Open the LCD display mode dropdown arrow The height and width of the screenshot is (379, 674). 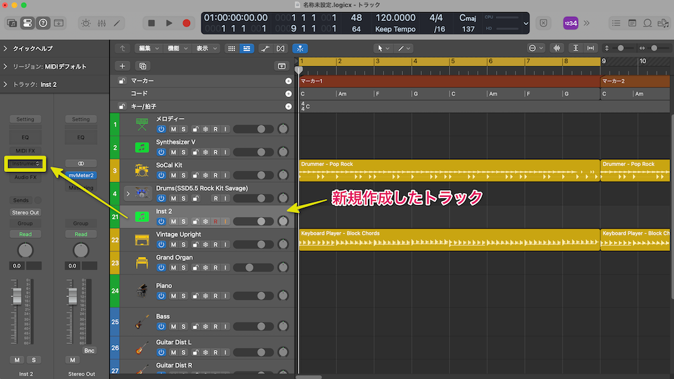(526, 23)
